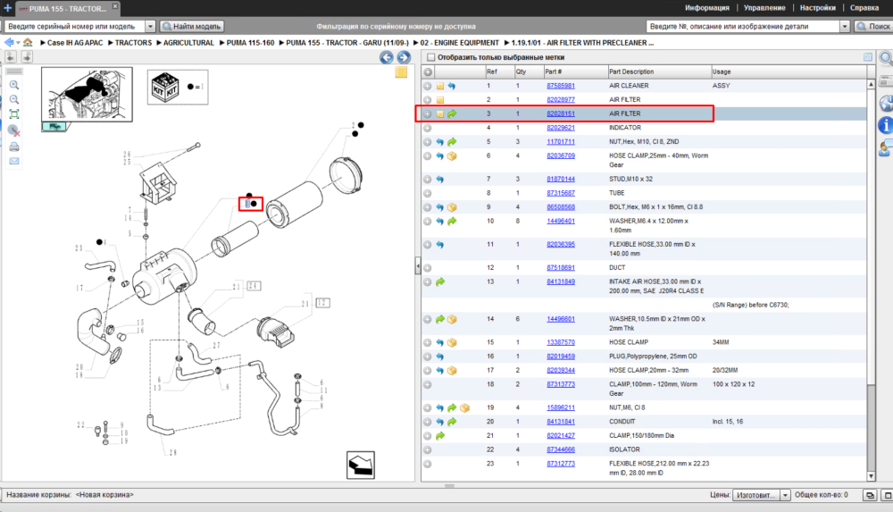Expand Case IH AG APAC breadcrumb
The height and width of the screenshot is (512, 893).
43,43
